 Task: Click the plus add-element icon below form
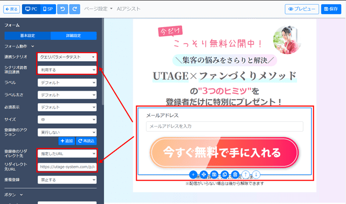pyautogui.click(x=193, y=174)
